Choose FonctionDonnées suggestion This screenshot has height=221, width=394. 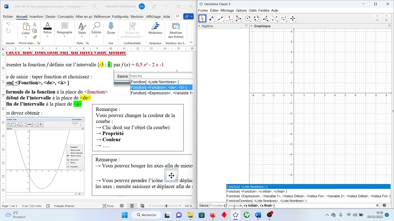point(308,201)
